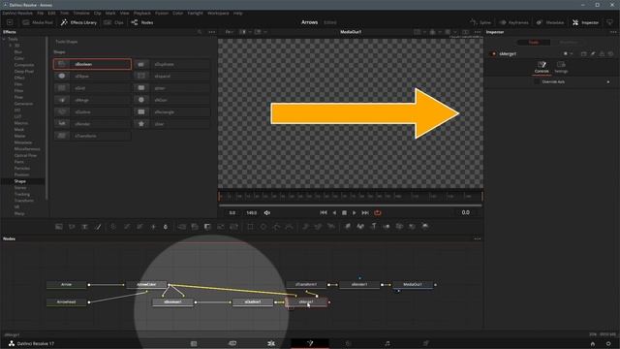Select the MediaOut1 node
Screen dimensions: 620x349
[x=413, y=284]
